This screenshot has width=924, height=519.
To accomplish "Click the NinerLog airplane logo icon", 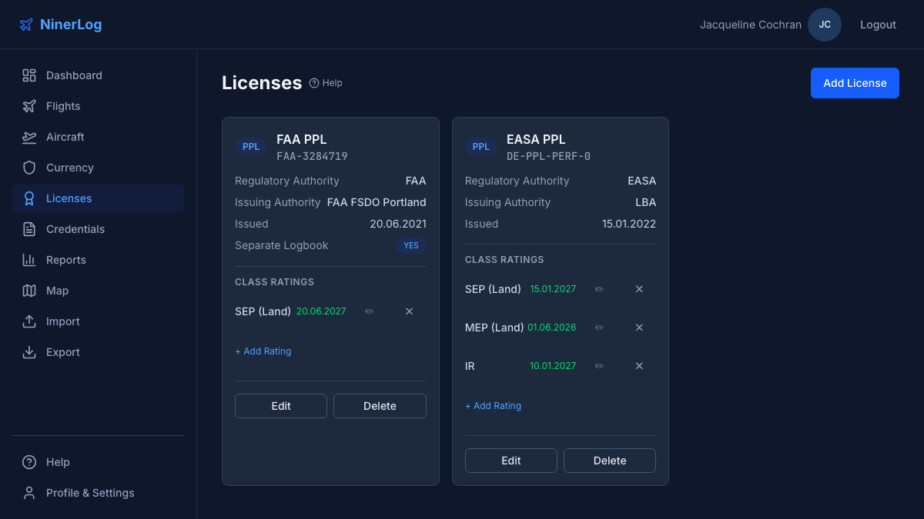I will [x=26, y=25].
